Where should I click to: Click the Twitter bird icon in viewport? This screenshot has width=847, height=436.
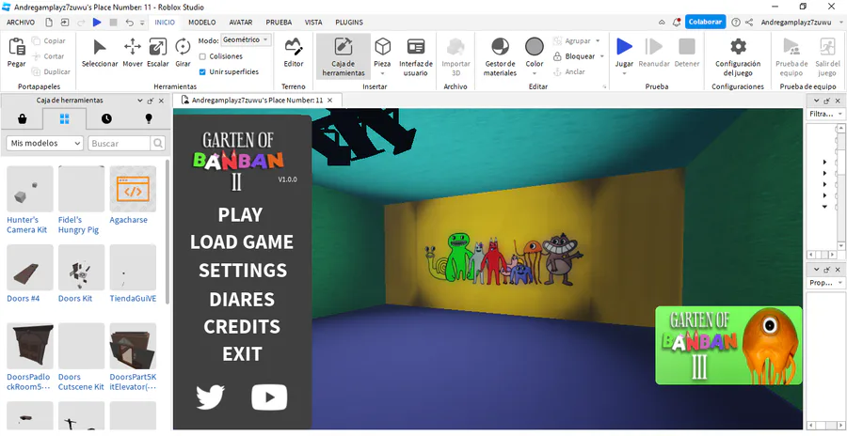210,397
